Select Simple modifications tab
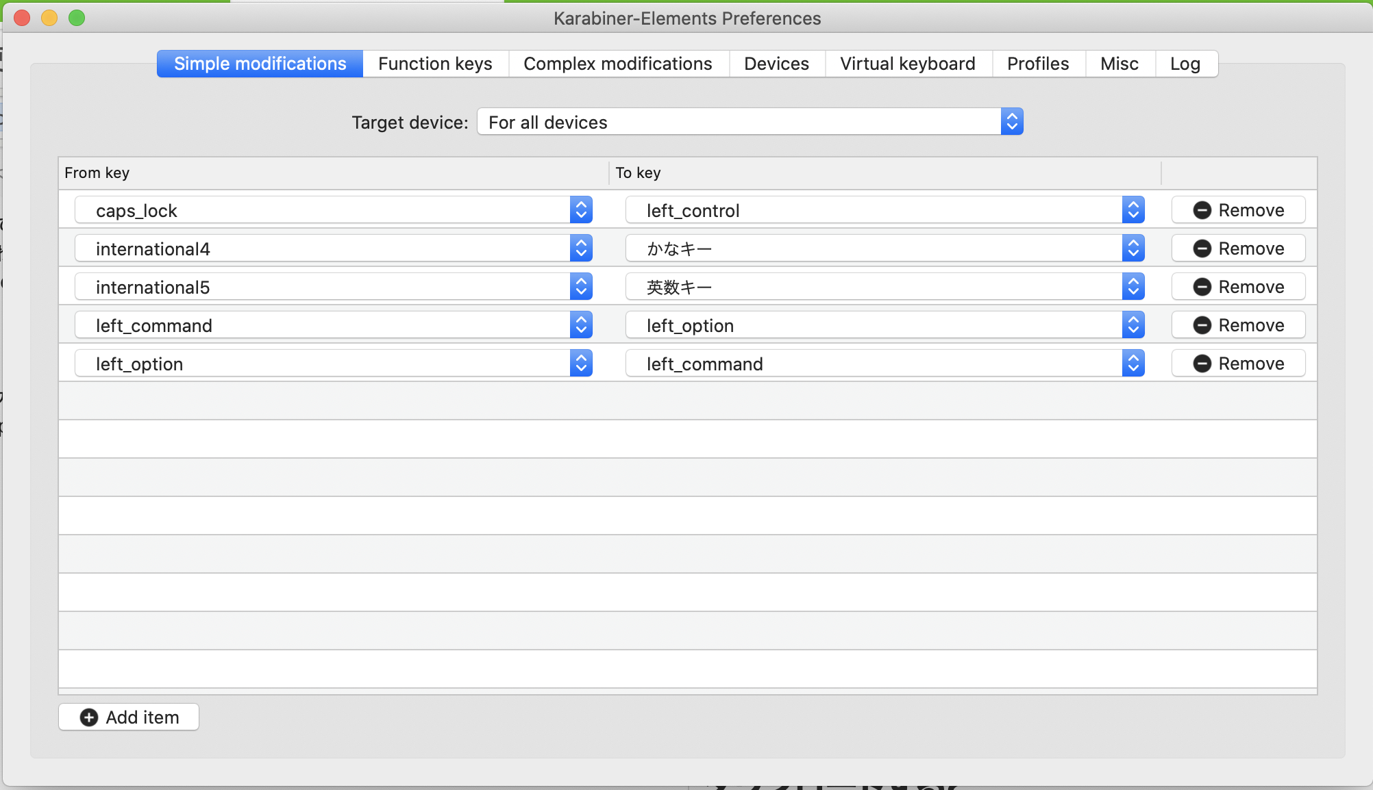 click(x=260, y=64)
